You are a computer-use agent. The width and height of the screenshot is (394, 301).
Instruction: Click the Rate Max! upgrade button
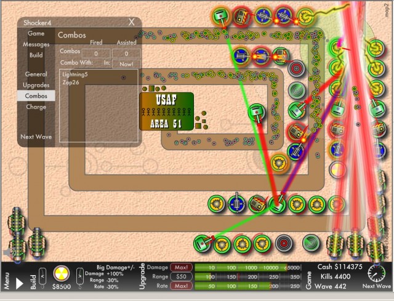181,286
